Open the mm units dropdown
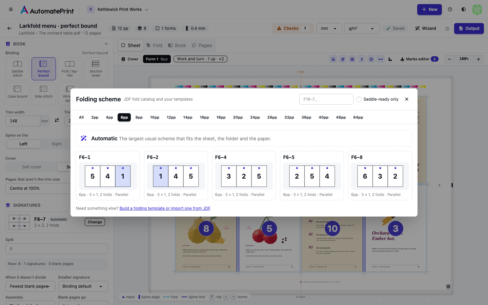 pos(329,28)
